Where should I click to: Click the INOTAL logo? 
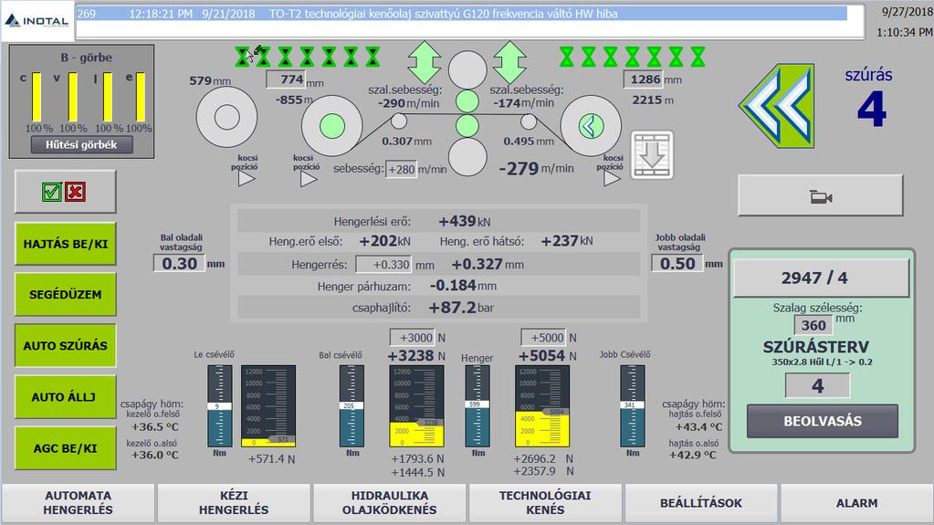coord(37,21)
